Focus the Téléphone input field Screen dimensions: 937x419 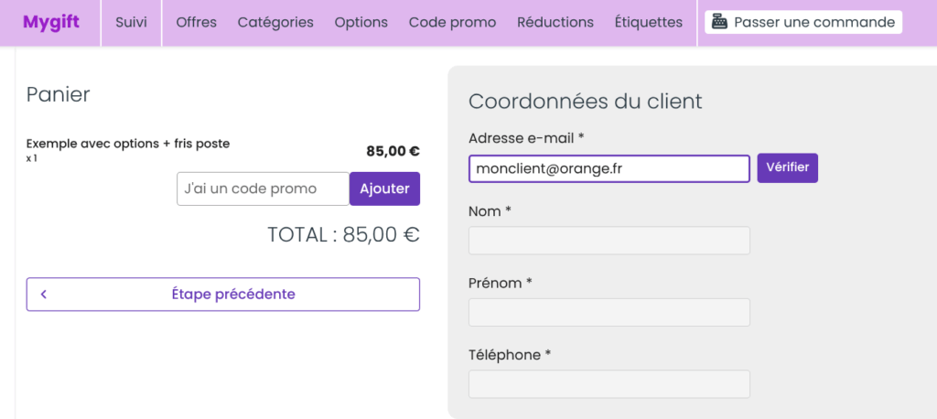[x=609, y=383]
